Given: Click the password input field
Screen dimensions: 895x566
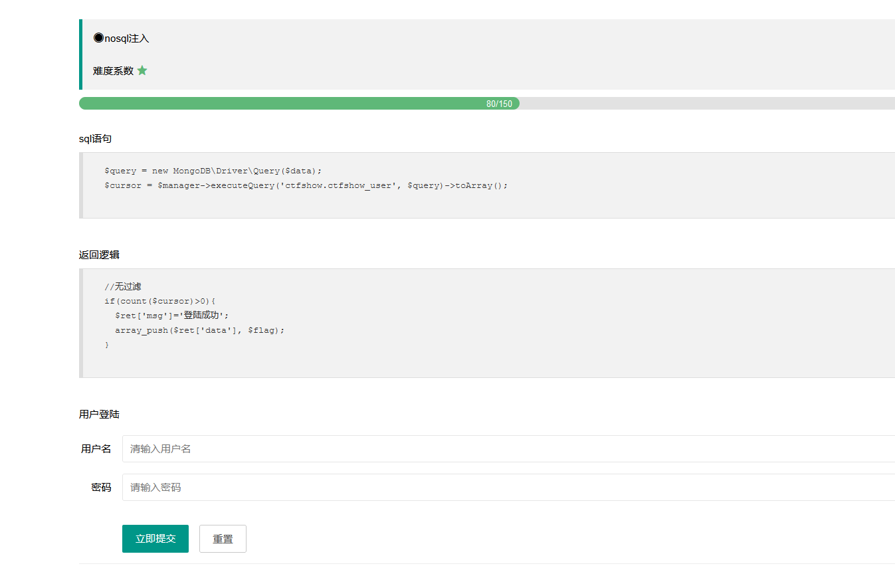Looking at the screenshot, I should pyautogui.click(x=508, y=487).
